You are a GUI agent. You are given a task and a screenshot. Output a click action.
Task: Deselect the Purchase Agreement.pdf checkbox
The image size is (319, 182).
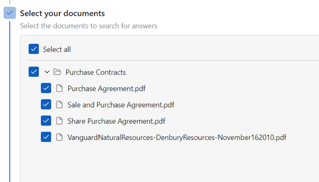point(46,88)
